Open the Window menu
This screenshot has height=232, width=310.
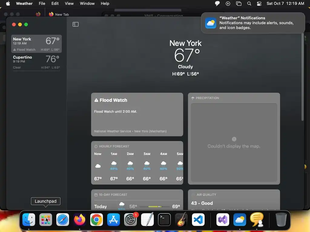click(87, 3)
